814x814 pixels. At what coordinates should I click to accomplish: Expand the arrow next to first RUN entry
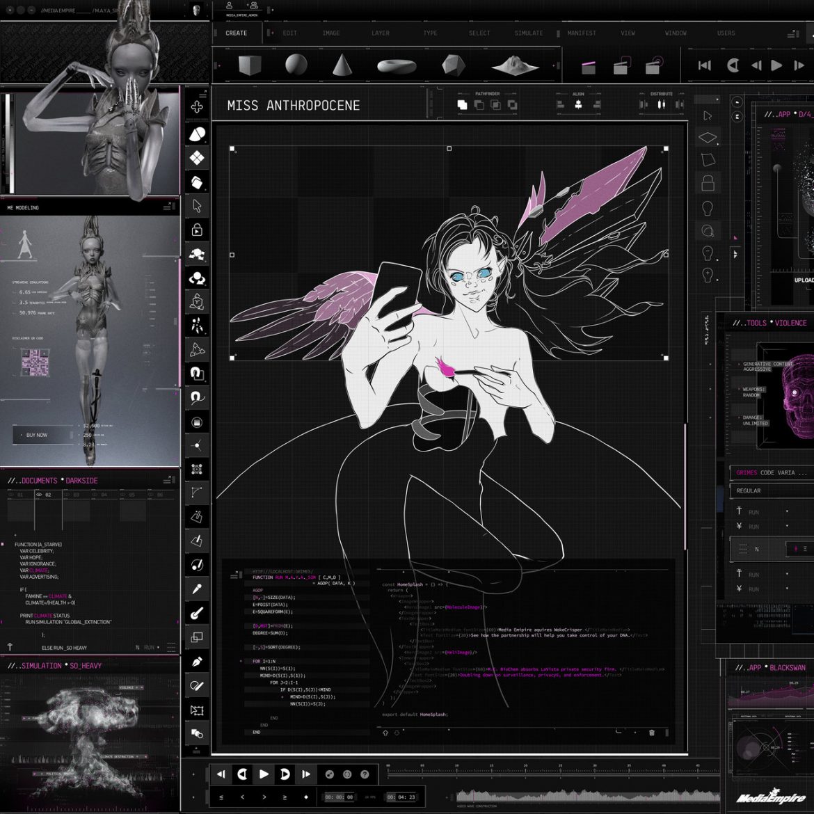click(x=787, y=511)
